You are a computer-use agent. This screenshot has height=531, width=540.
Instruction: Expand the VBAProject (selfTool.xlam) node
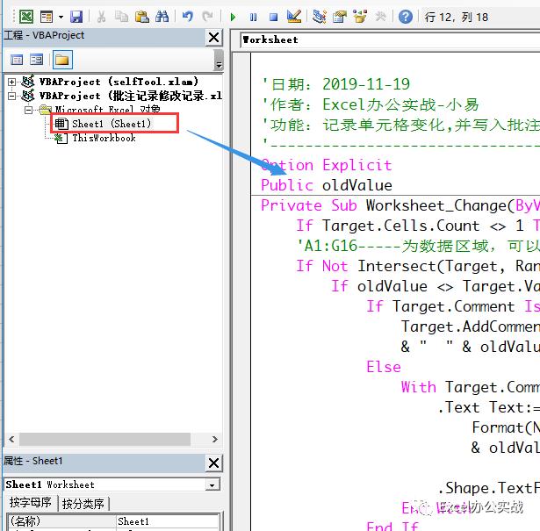pyautogui.click(x=11, y=82)
